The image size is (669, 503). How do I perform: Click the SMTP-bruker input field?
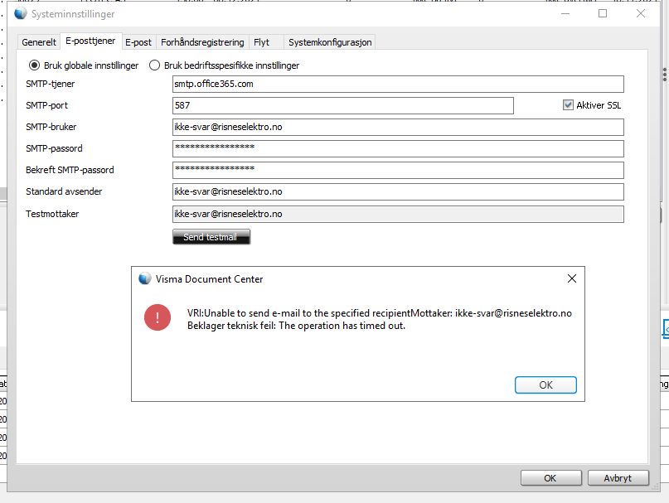coord(398,127)
